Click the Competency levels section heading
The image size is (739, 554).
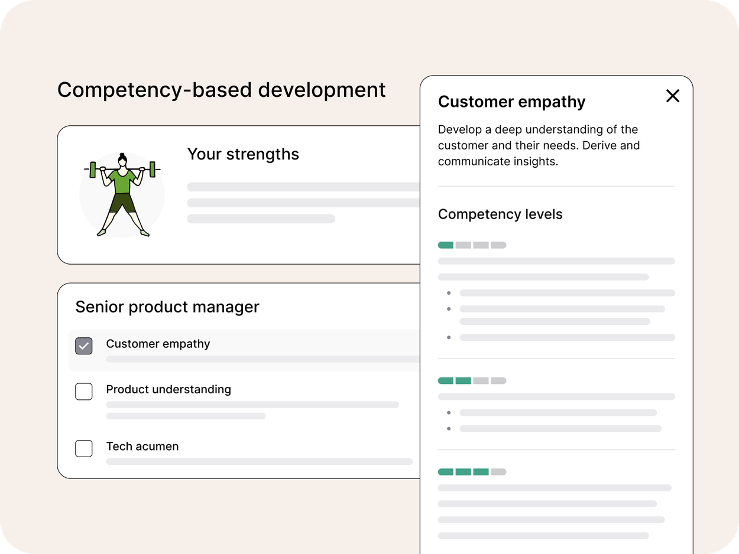point(500,214)
